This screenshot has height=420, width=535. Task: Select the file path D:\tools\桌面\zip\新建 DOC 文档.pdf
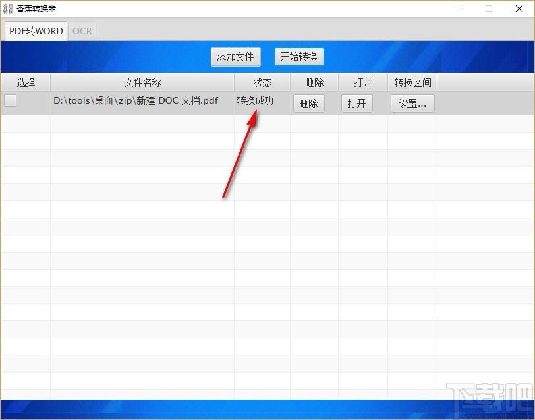(136, 100)
